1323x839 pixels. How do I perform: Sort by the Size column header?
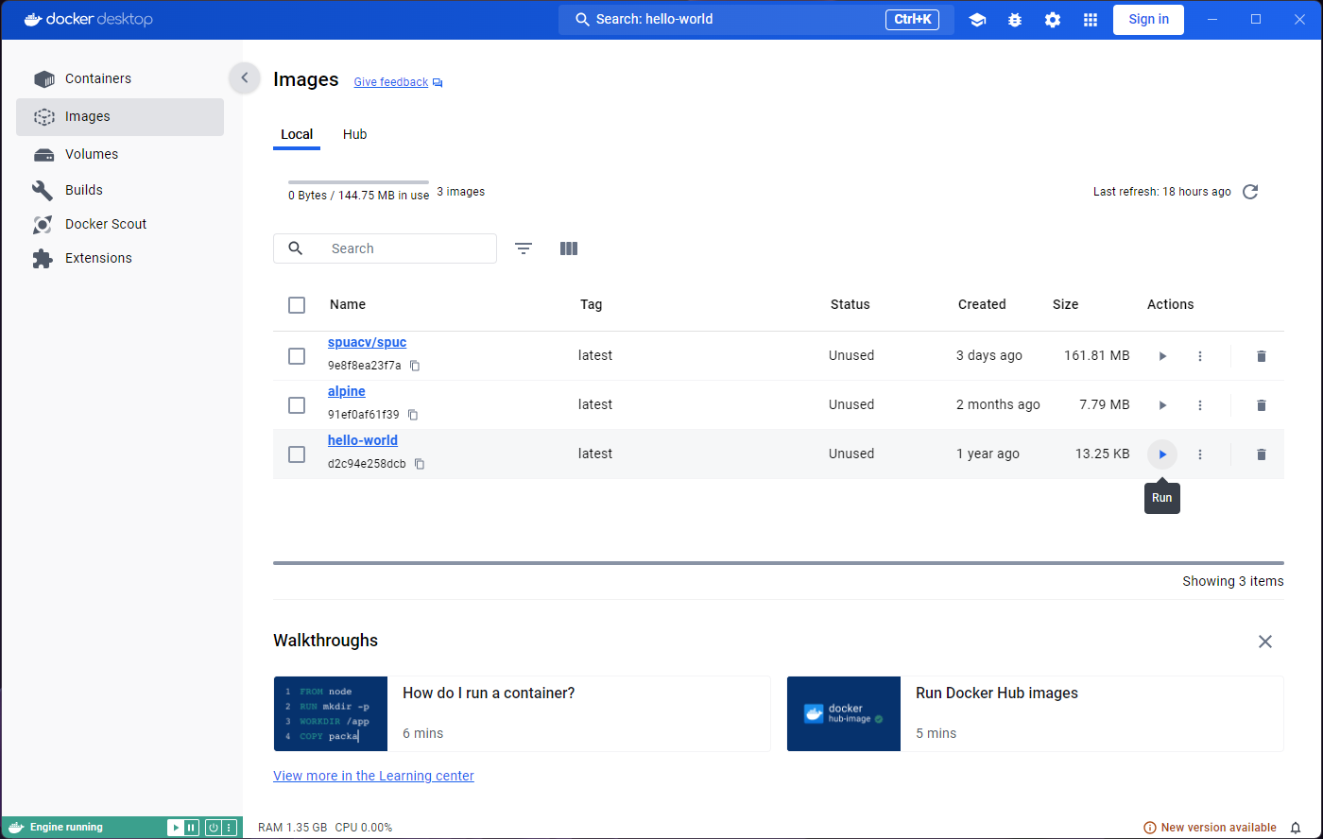pyautogui.click(x=1065, y=304)
